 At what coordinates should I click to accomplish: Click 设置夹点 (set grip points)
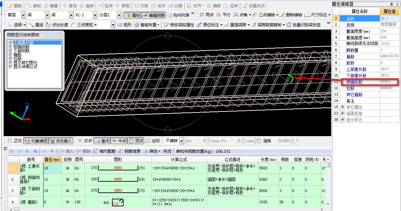coord(254,6)
